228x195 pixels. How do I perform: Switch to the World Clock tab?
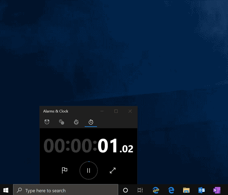click(61, 122)
